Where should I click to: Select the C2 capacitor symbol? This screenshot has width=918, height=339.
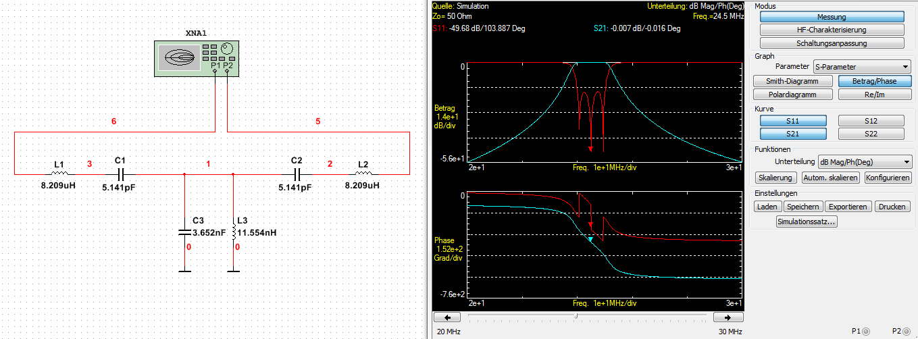(x=296, y=174)
